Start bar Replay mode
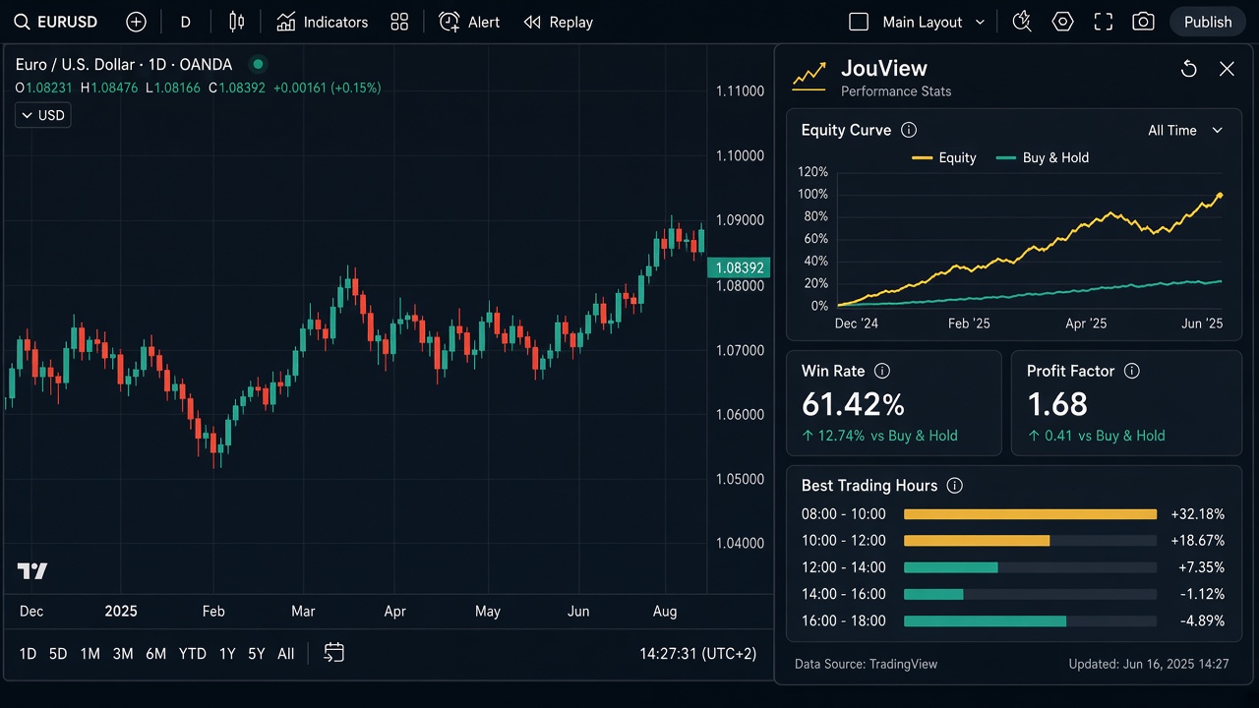 point(559,22)
